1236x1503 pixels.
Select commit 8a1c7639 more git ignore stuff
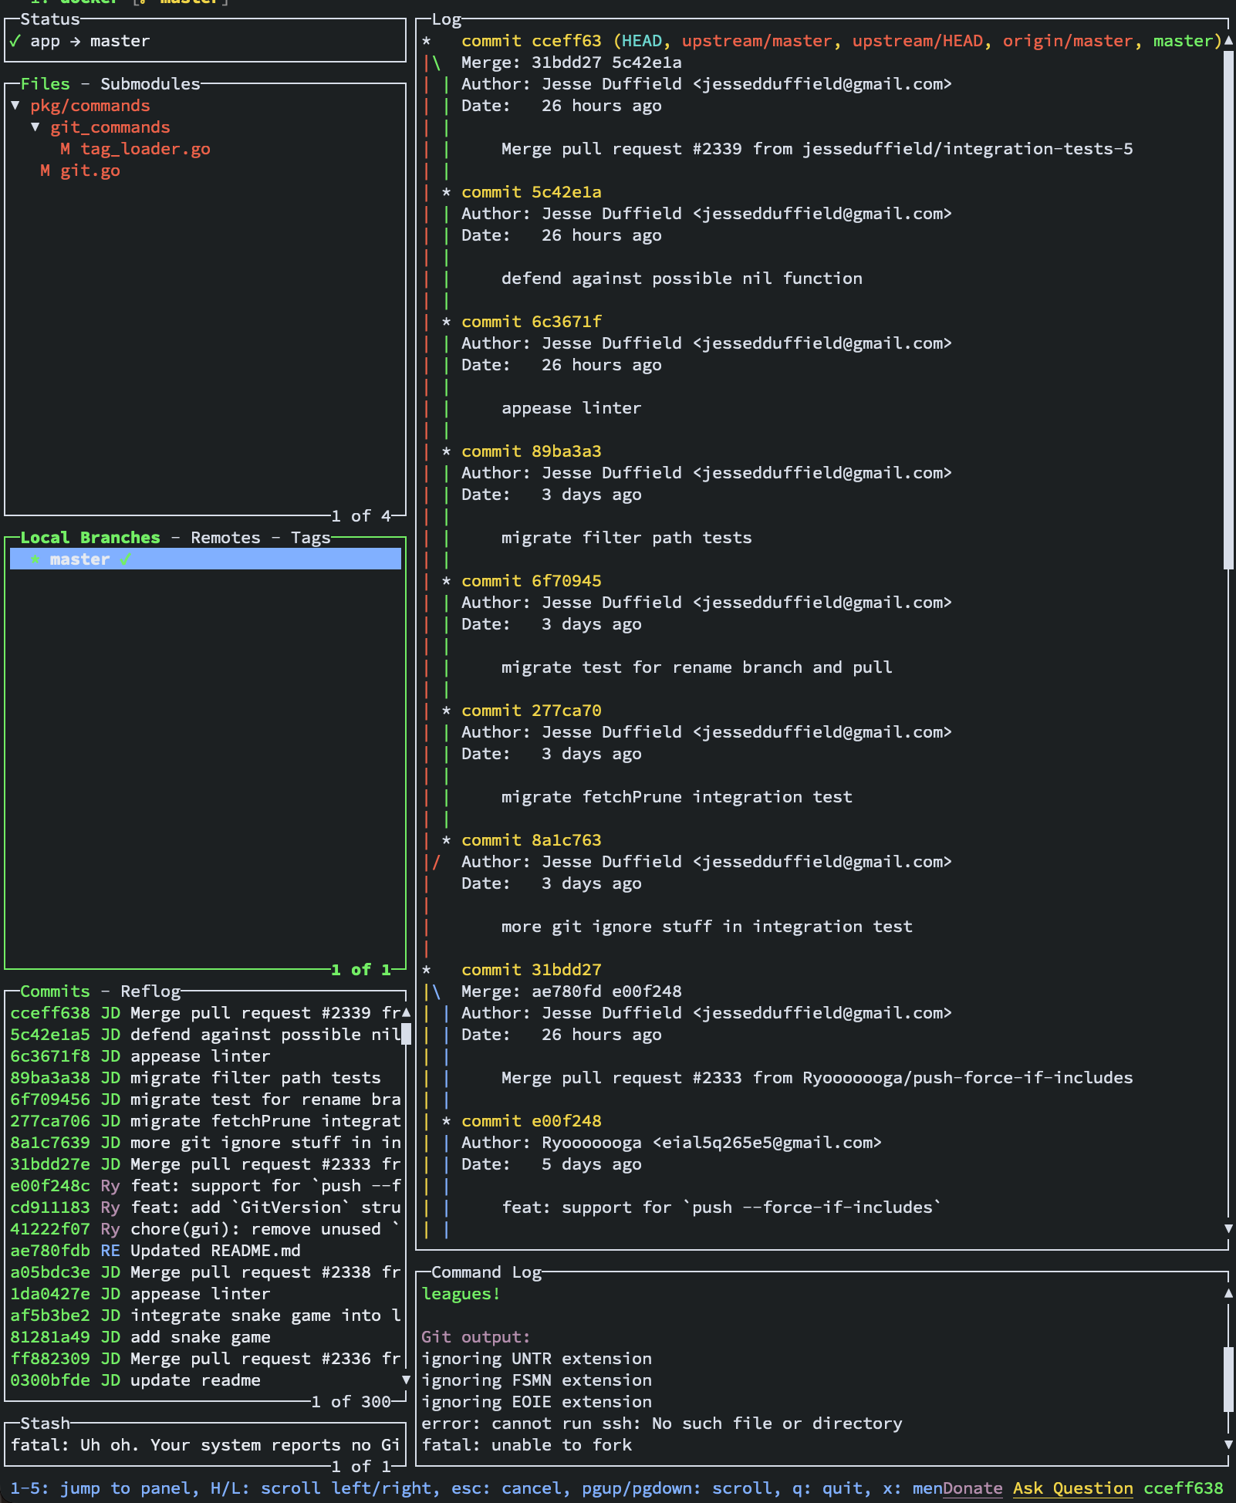point(205,1143)
